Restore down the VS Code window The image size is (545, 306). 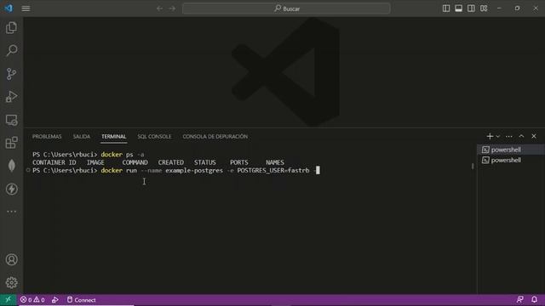(x=517, y=8)
